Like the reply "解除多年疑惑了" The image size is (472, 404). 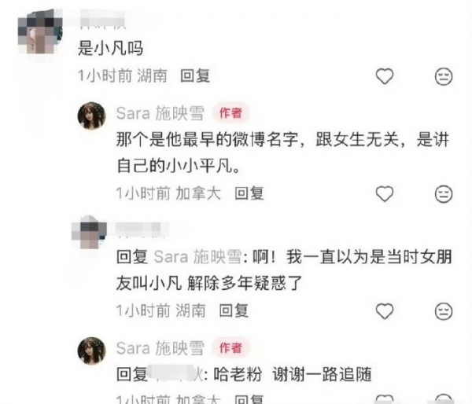click(x=385, y=311)
